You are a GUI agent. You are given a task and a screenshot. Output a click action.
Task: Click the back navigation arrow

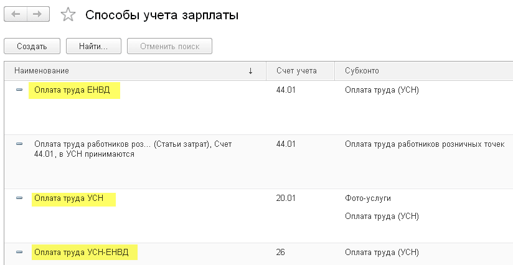[16, 14]
